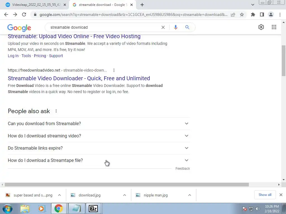Close the downloads bar
Viewport: 286px width, 214px height.
[281, 195]
